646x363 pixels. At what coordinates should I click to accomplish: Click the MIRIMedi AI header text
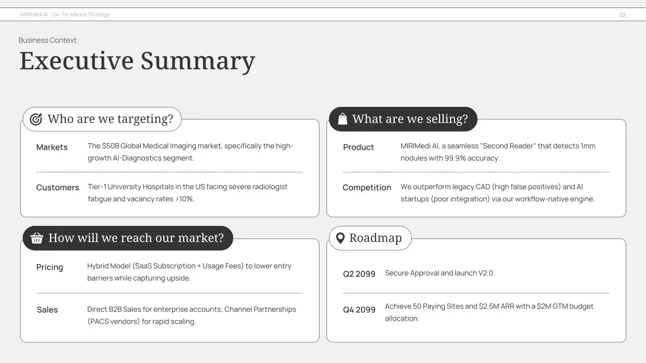click(65, 15)
